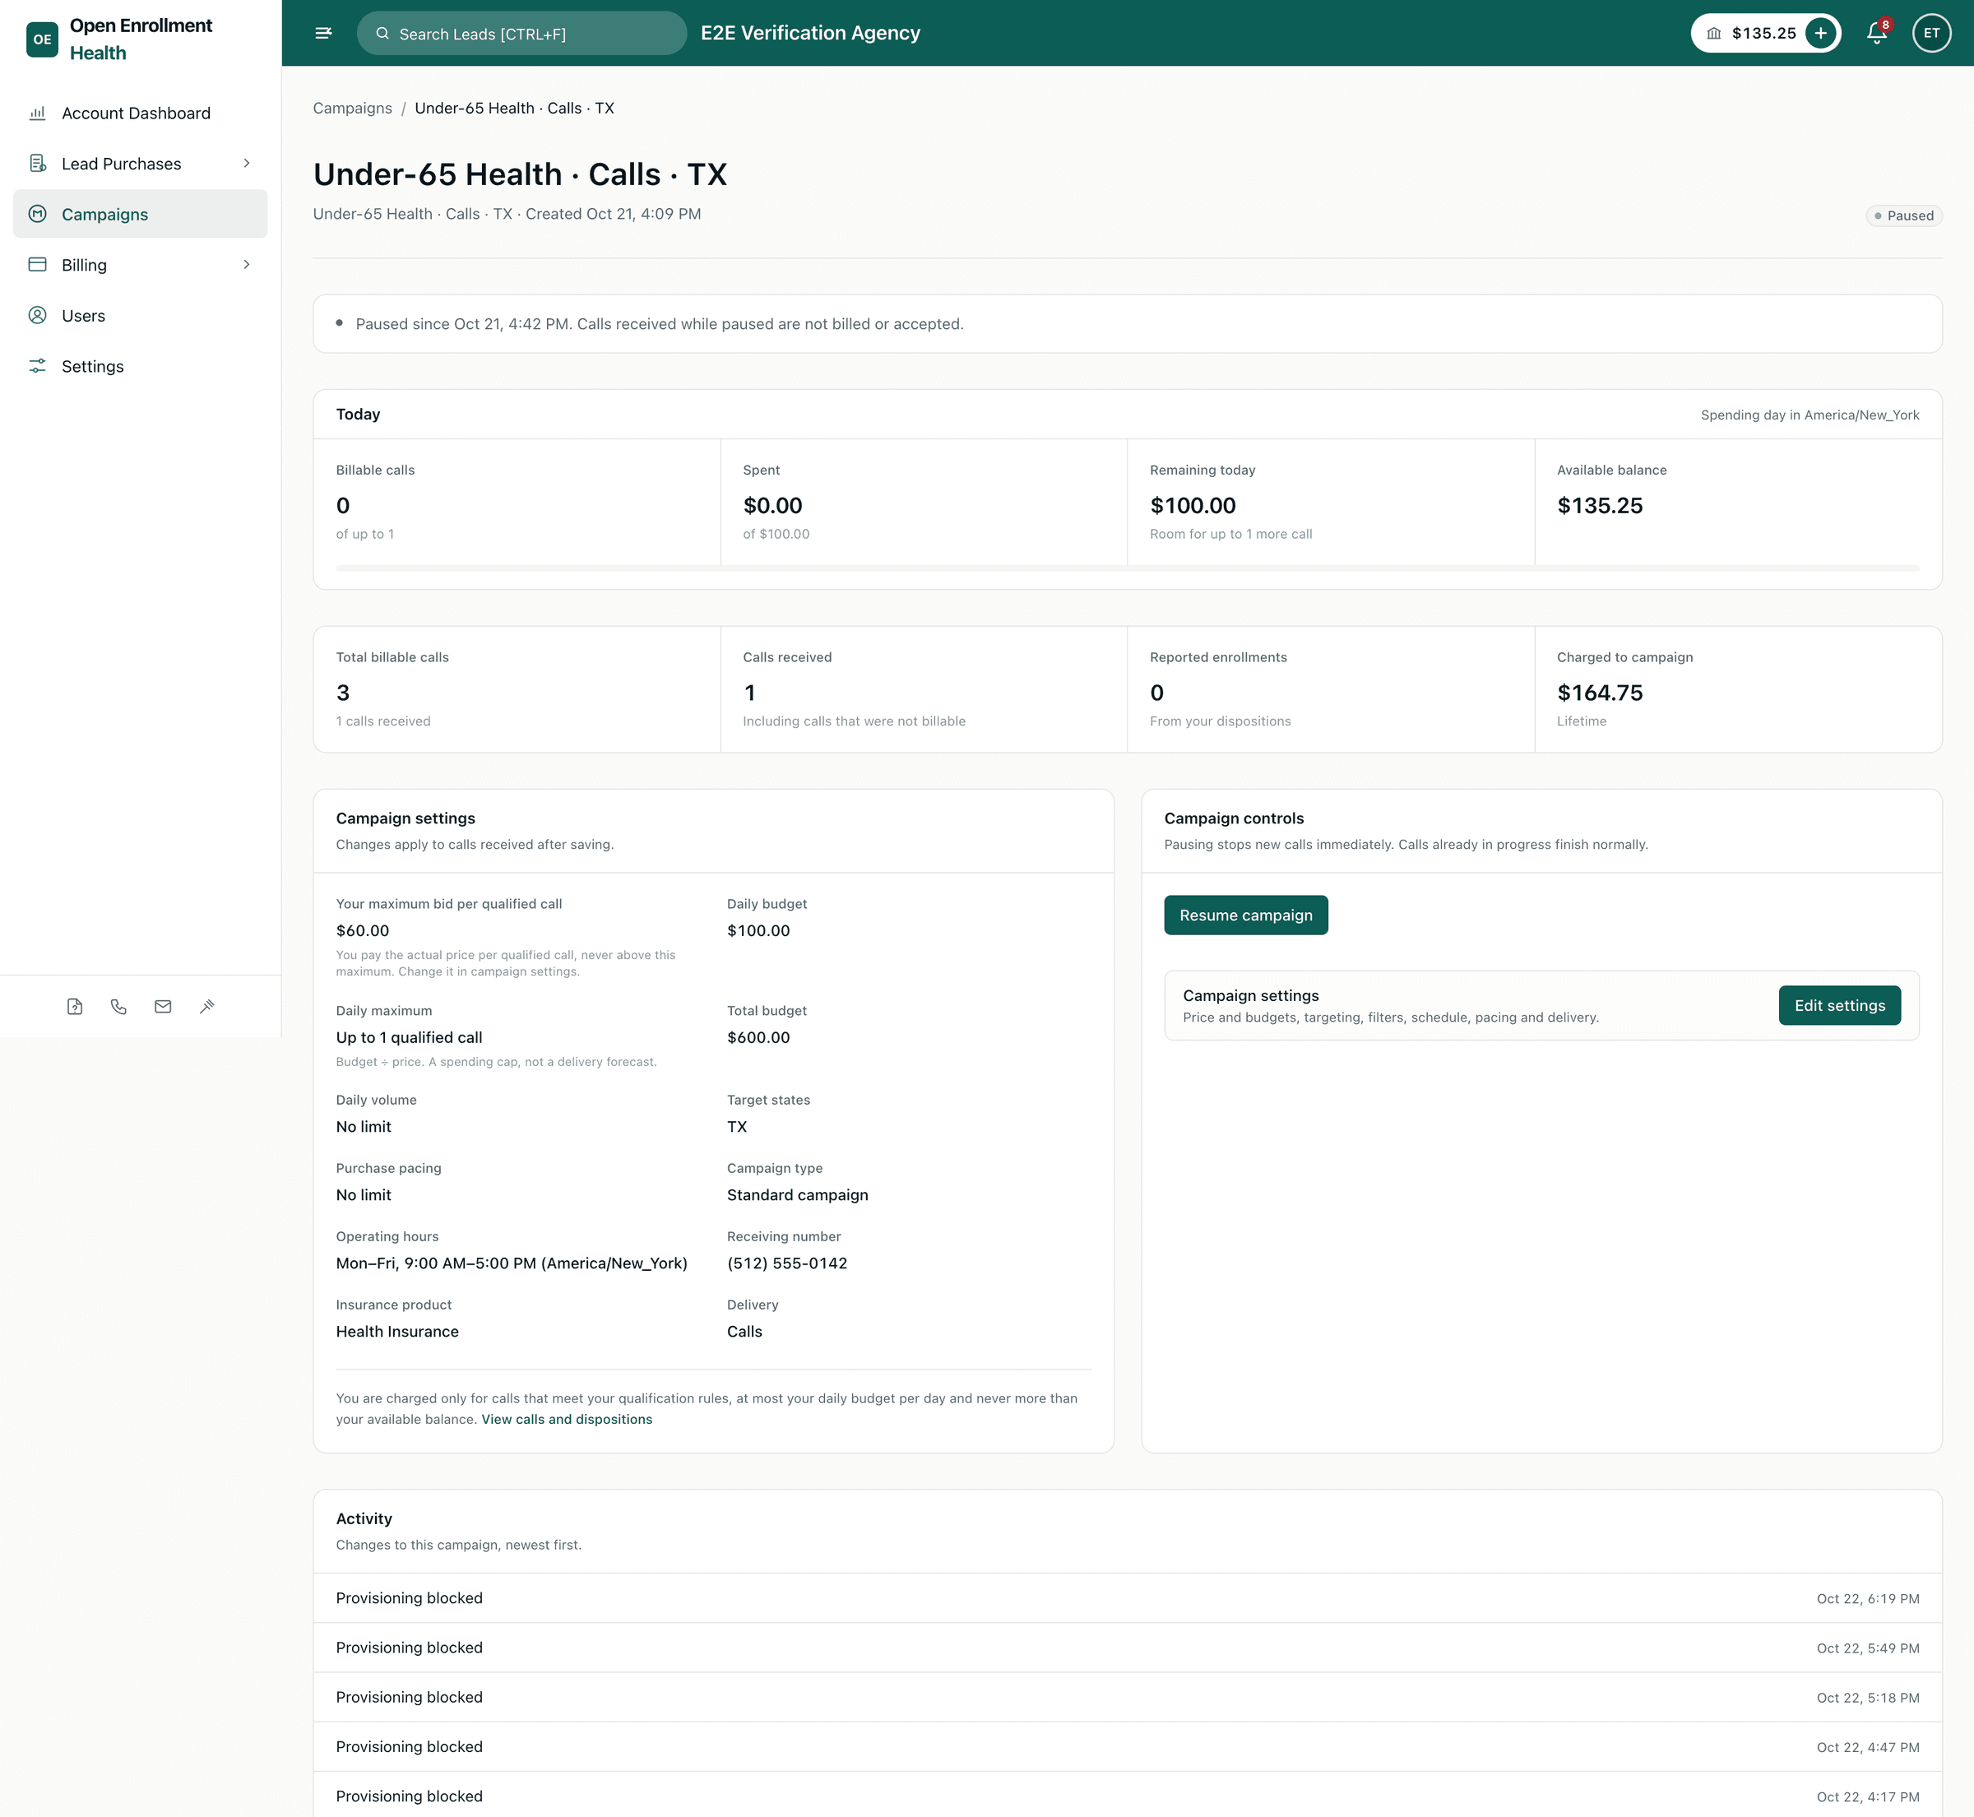
Task: Open Settings in the sidebar
Action: [140, 366]
